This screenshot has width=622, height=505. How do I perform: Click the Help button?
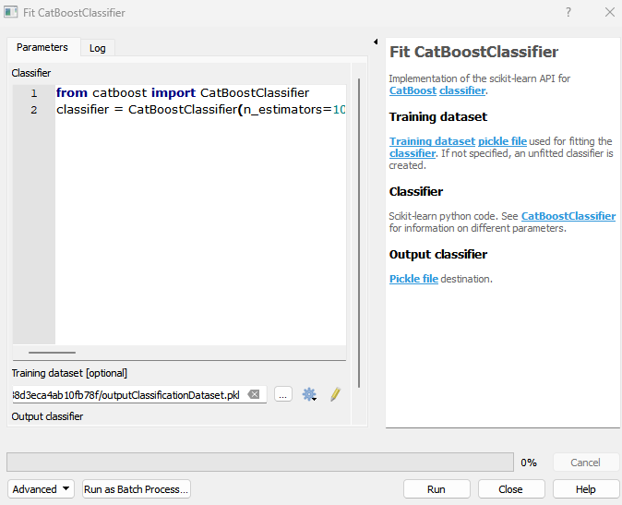(586, 489)
